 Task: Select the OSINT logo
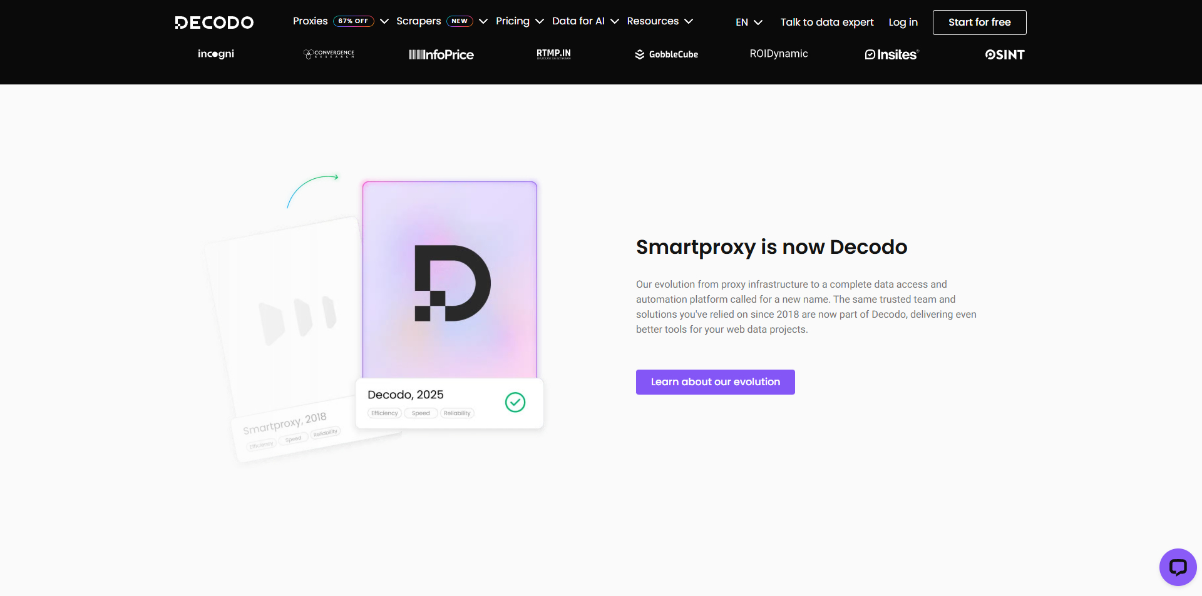1004,54
